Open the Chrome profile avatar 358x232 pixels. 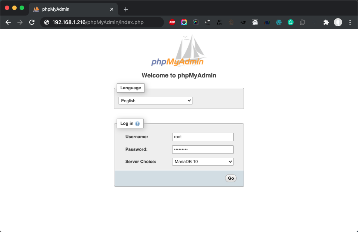tap(338, 22)
